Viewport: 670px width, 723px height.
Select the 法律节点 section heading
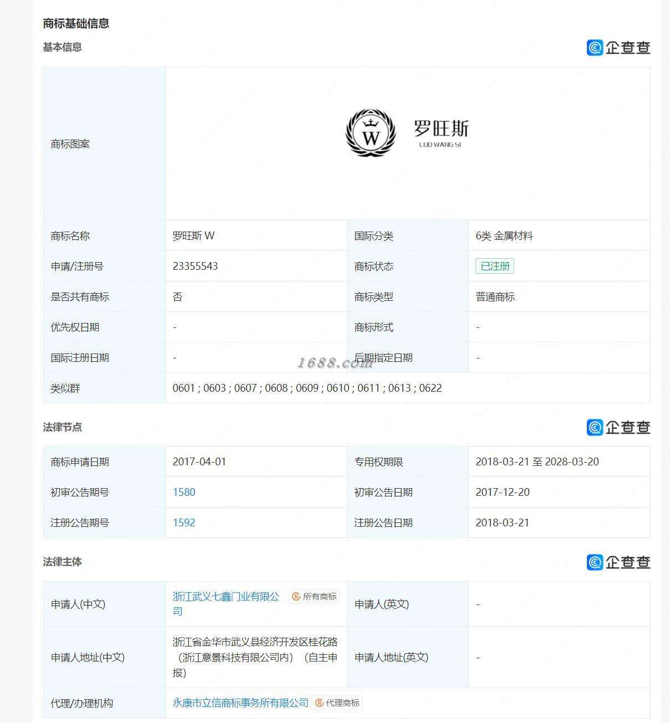click(x=62, y=427)
